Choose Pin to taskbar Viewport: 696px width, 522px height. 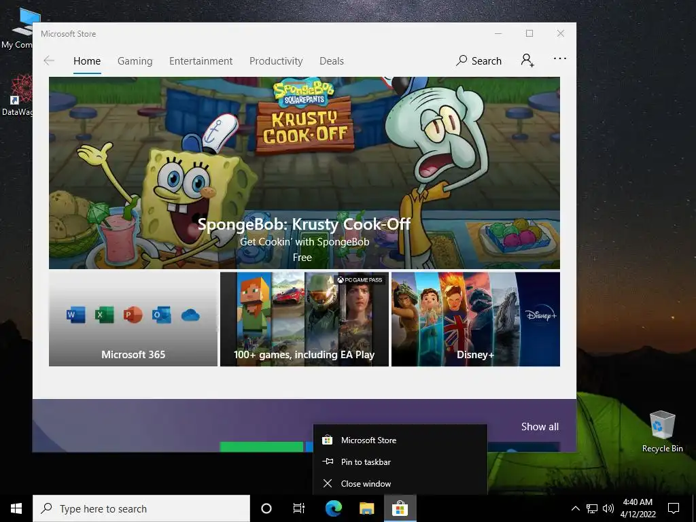coord(400,462)
